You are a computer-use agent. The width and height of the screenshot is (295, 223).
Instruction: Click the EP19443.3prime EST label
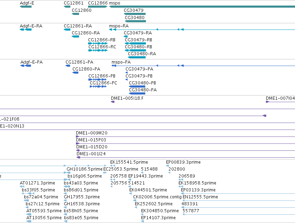point(146,176)
